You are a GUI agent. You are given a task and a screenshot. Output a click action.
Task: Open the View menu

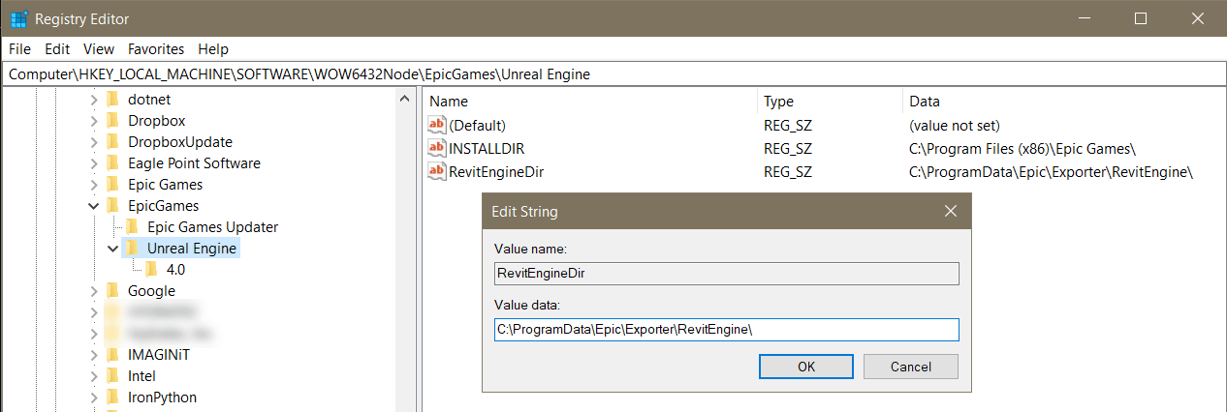click(x=99, y=49)
